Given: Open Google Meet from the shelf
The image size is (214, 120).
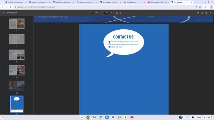Looking at the screenshot, I should (x=119, y=117).
